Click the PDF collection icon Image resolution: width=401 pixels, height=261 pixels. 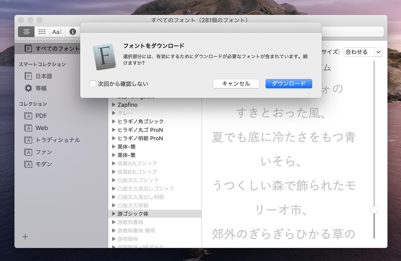29,116
